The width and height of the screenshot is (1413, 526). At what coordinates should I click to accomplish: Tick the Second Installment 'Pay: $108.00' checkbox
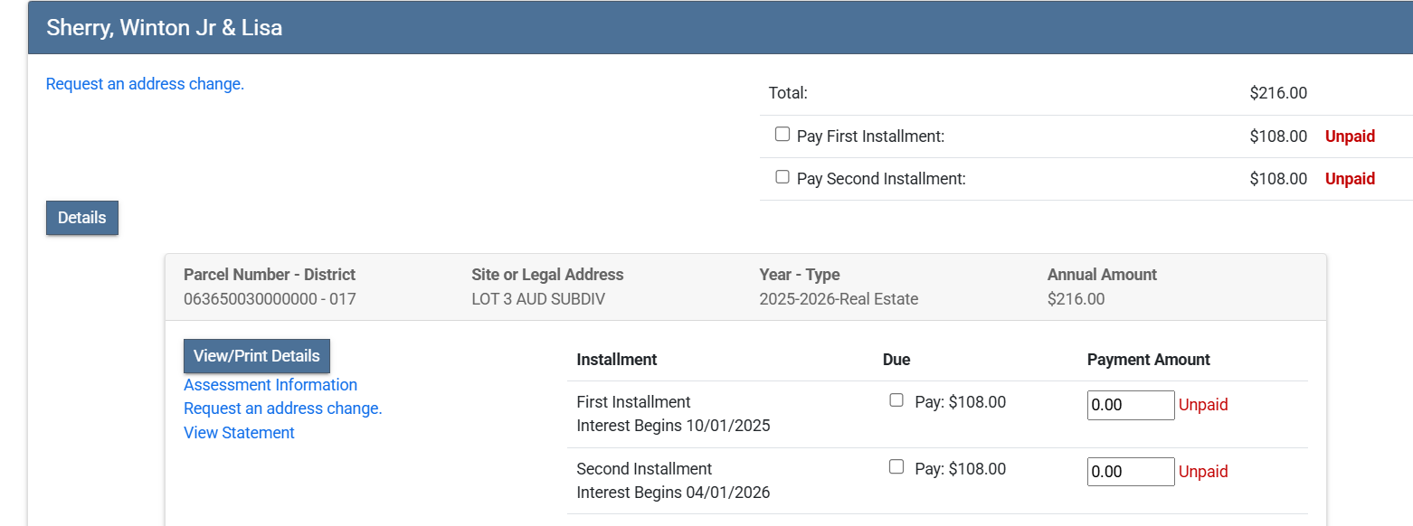(896, 467)
